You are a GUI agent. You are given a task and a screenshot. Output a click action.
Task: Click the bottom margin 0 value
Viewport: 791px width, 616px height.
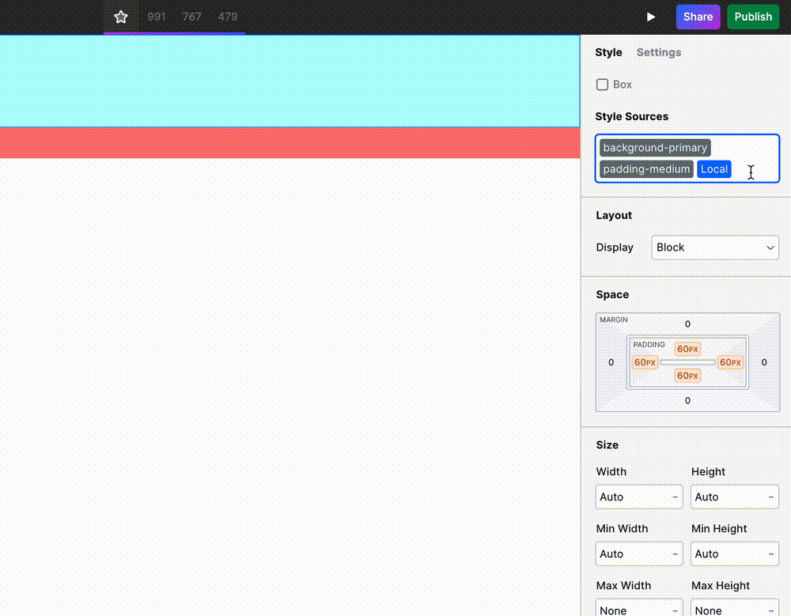point(687,401)
